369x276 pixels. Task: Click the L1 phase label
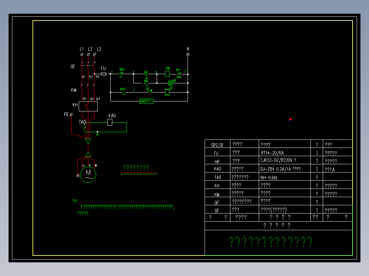pos(82,49)
